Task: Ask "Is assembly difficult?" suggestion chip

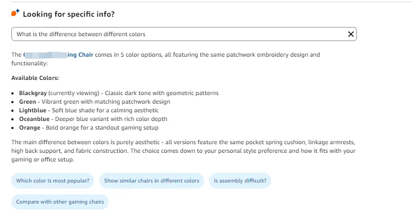Action: point(240,181)
